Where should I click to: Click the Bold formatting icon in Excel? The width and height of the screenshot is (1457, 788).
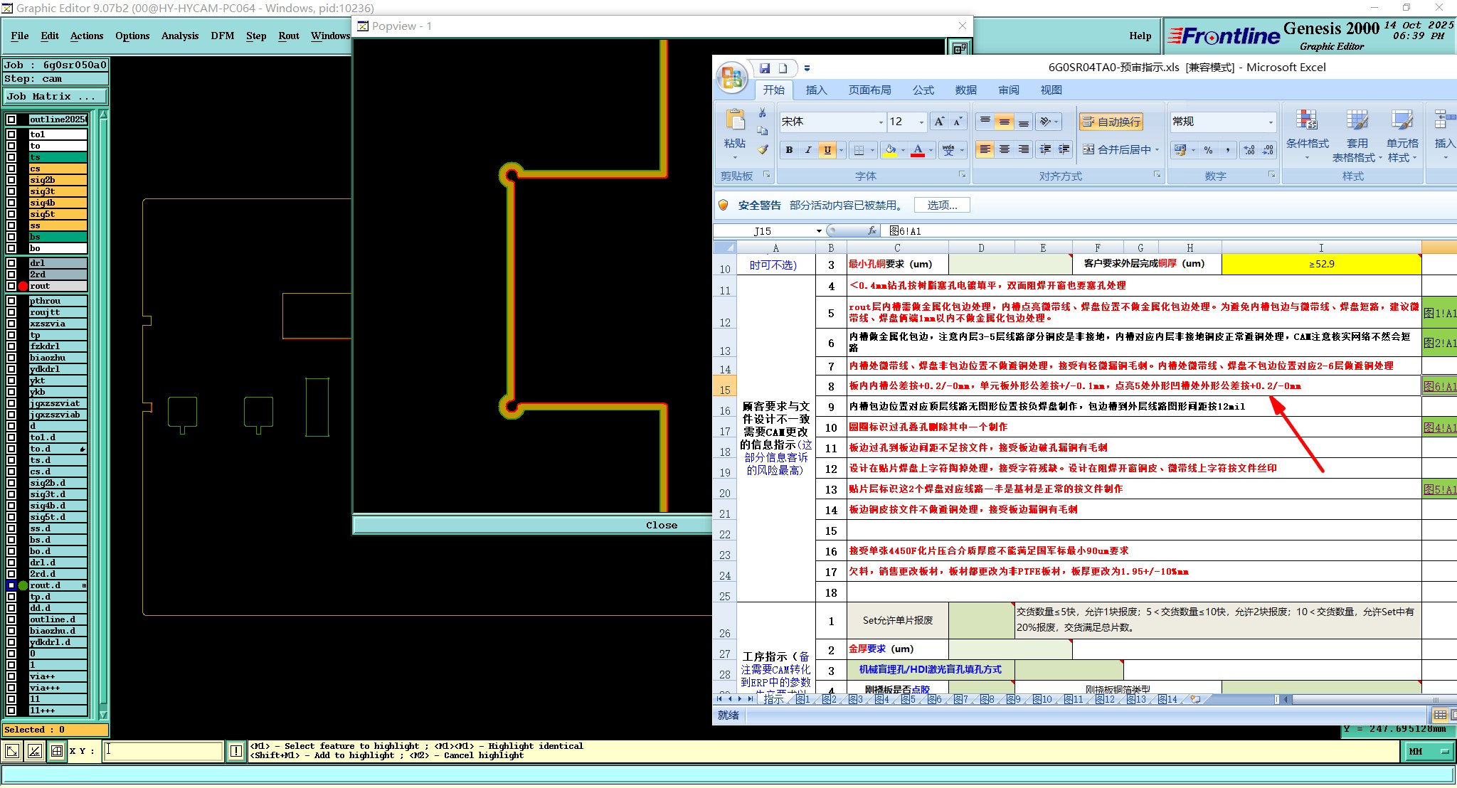point(789,150)
